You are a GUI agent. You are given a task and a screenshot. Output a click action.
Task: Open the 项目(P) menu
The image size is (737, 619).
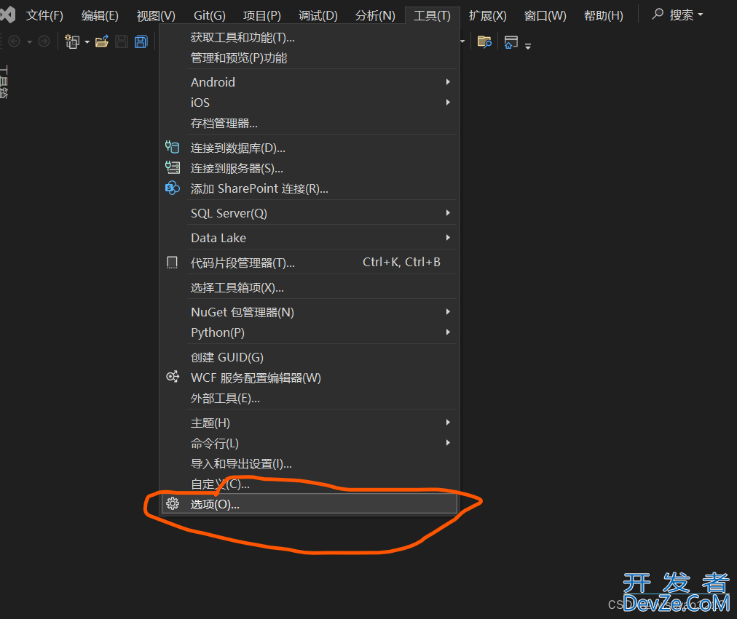pyautogui.click(x=261, y=15)
